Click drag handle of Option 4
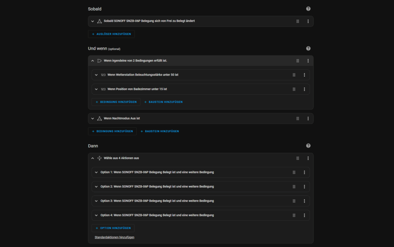The image size is (394, 247). pyautogui.click(x=294, y=215)
